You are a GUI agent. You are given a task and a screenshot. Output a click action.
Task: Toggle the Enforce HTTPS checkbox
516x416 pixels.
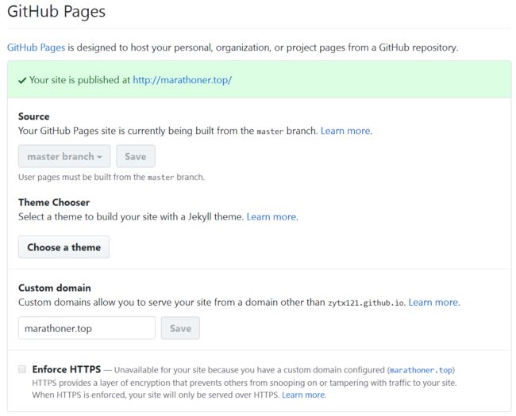[x=22, y=369]
